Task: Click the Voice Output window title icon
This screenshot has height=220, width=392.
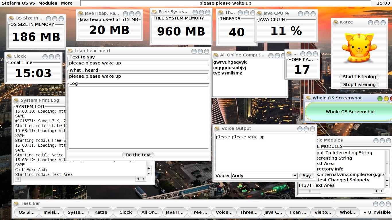Action: pos(217,129)
